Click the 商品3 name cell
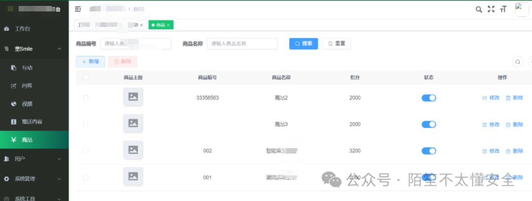Screen dimensions: 532x201 click(x=281, y=124)
